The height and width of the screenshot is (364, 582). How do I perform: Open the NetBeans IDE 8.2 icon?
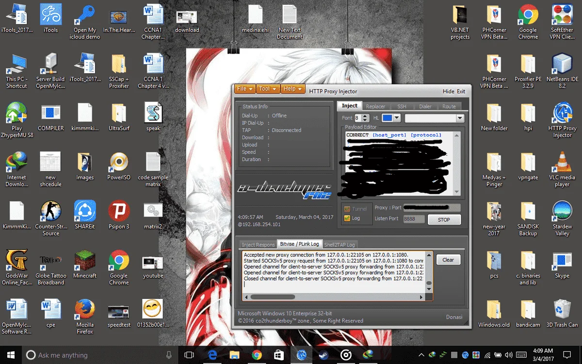562,71
